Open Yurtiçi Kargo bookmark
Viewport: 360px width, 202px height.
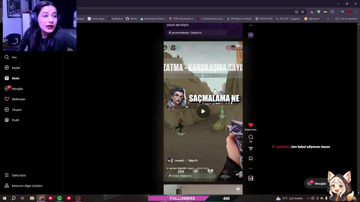click(96, 19)
